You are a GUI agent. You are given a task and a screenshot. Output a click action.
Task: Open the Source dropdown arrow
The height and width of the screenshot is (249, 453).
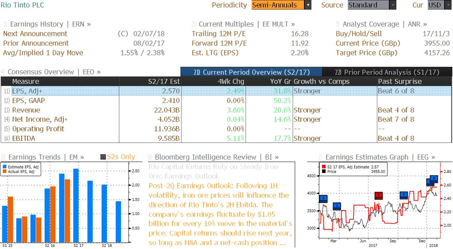[x=393, y=5]
